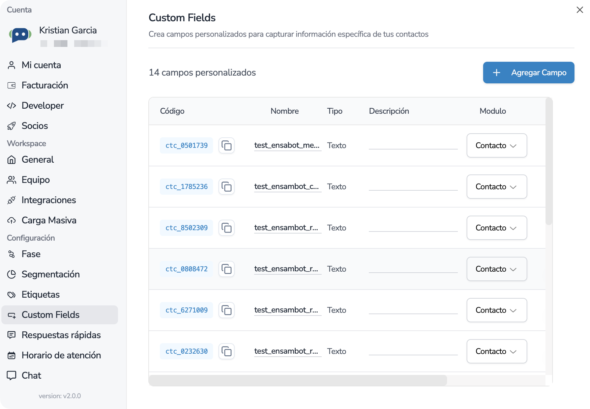The image size is (590, 409).
Task: Copy the code ctc_0232630
Action: [x=227, y=351]
